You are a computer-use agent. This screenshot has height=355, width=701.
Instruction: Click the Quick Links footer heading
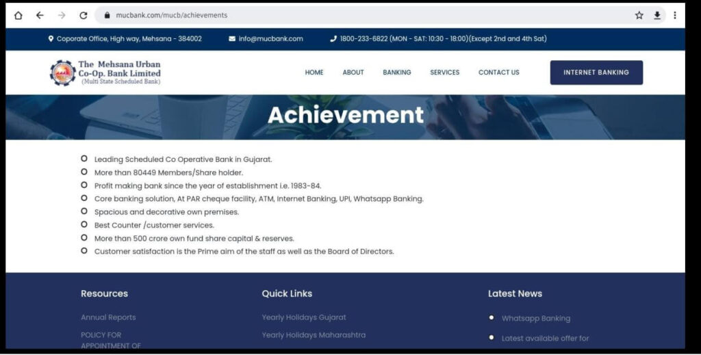point(287,294)
